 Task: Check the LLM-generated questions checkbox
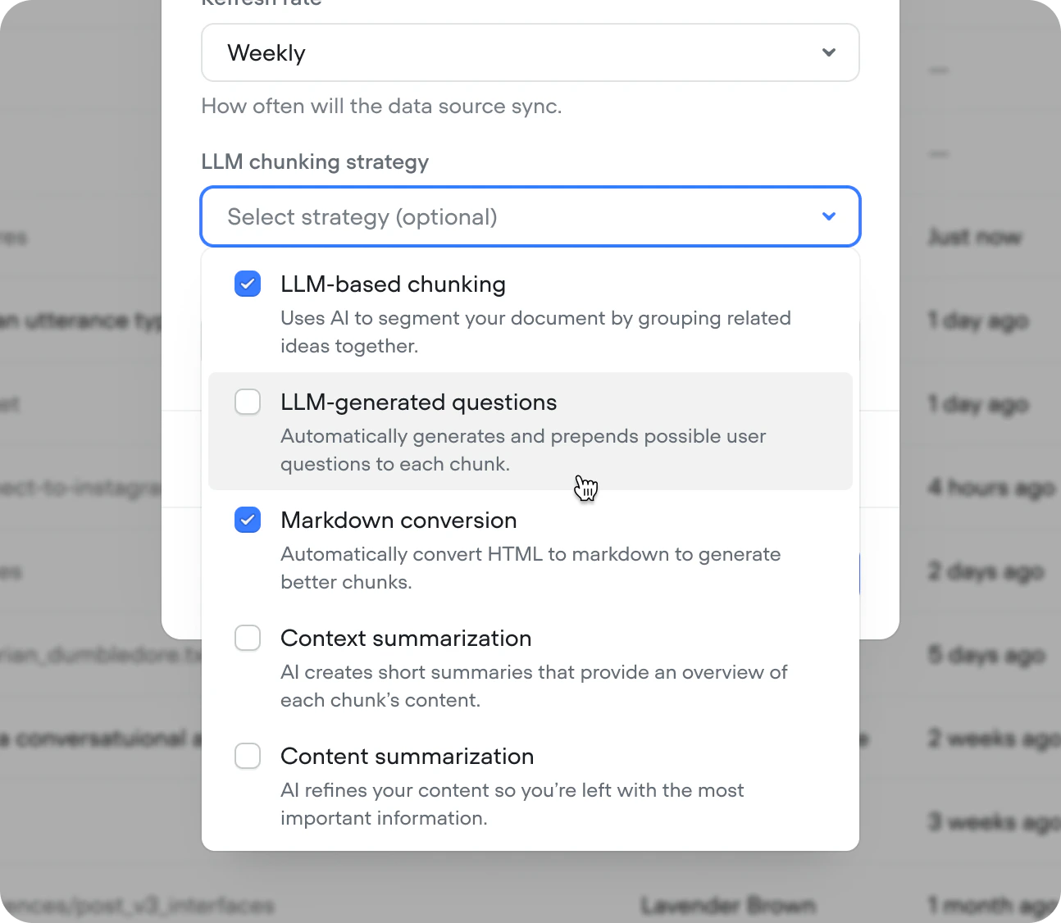pos(248,402)
